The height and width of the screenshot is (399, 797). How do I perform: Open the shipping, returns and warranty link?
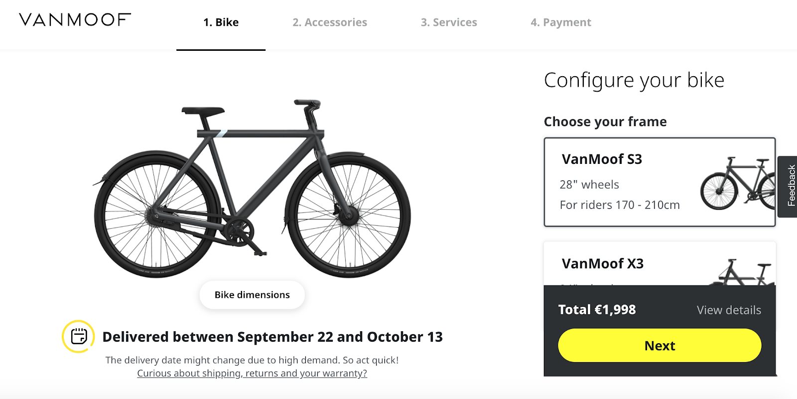[252, 373]
